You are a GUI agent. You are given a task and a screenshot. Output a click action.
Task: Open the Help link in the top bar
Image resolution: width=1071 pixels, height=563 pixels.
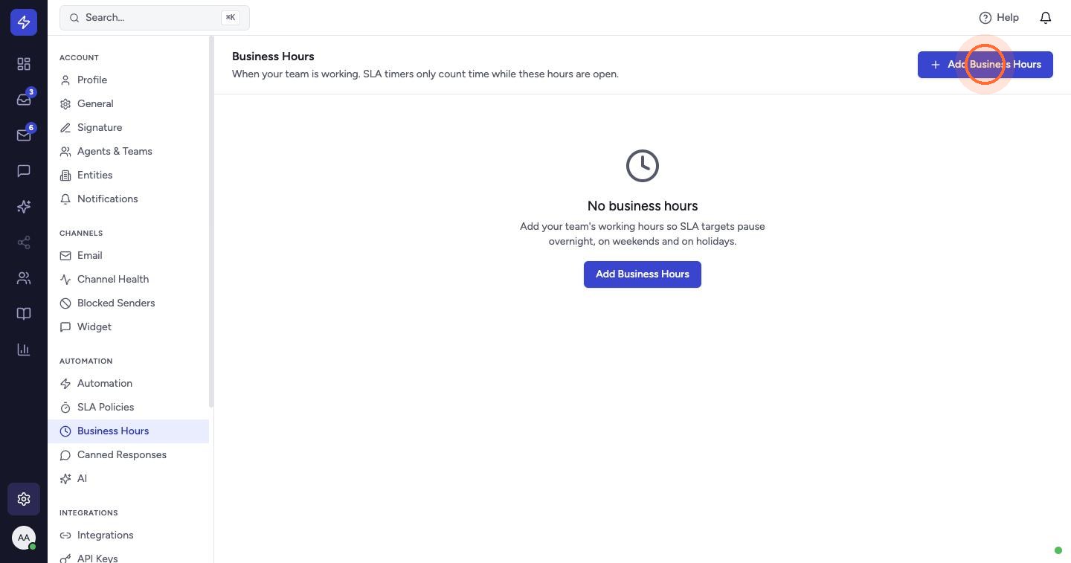coord(999,17)
